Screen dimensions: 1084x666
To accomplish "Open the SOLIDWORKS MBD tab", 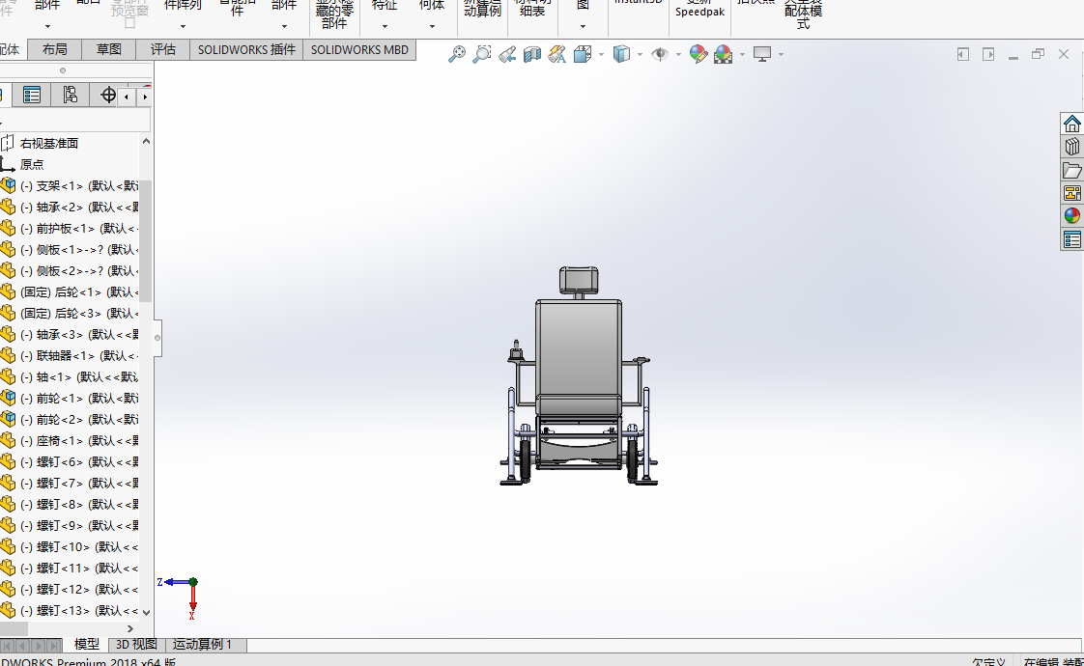I will click(x=359, y=50).
